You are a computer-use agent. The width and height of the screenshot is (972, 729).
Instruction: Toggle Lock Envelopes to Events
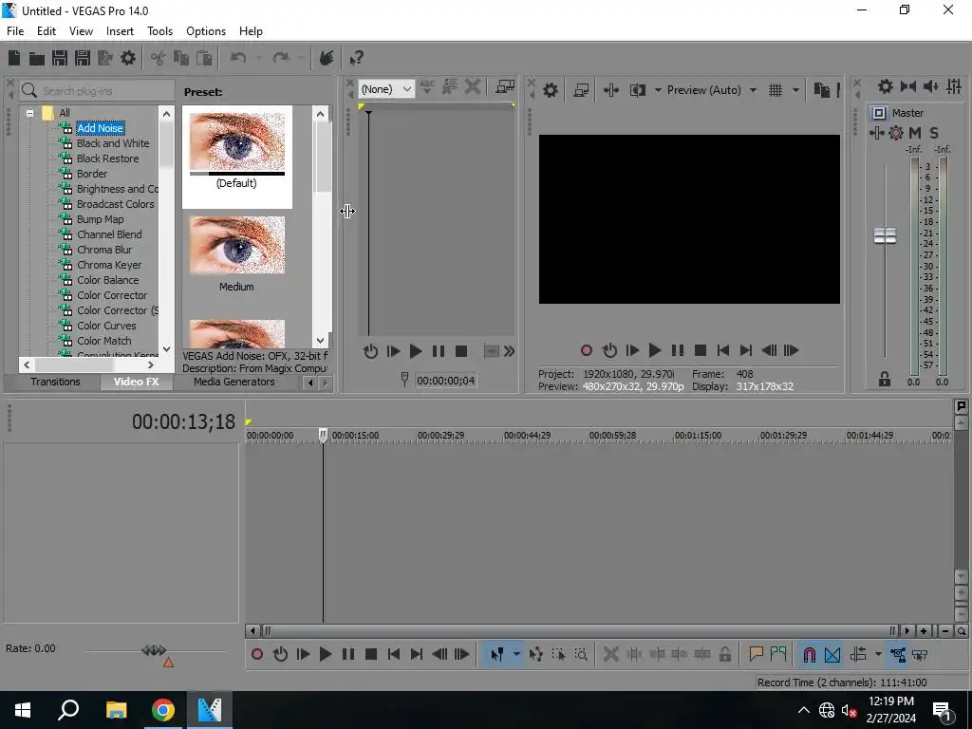(x=898, y=655)
